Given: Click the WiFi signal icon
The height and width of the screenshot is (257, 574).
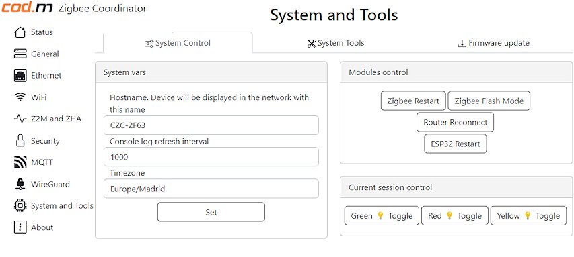Looking at the screenshot, I should click(20, 97).
